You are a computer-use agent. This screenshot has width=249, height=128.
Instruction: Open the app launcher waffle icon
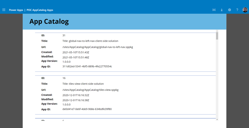4,10
